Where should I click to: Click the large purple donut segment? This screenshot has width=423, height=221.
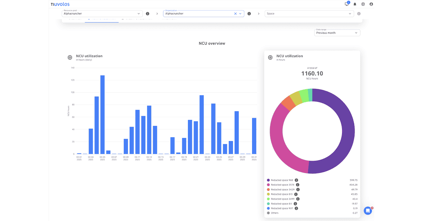click(348, 133)
